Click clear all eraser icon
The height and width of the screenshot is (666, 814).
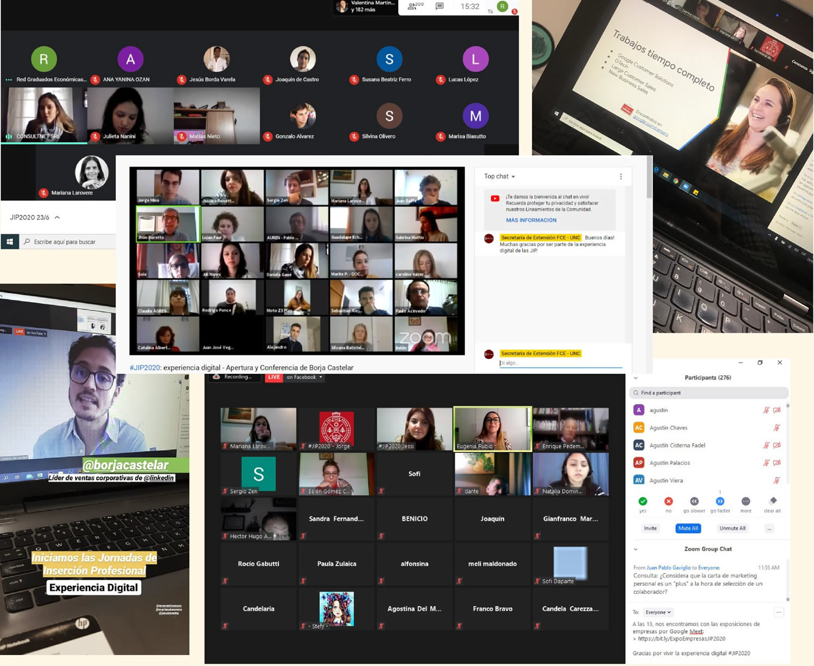773,501
